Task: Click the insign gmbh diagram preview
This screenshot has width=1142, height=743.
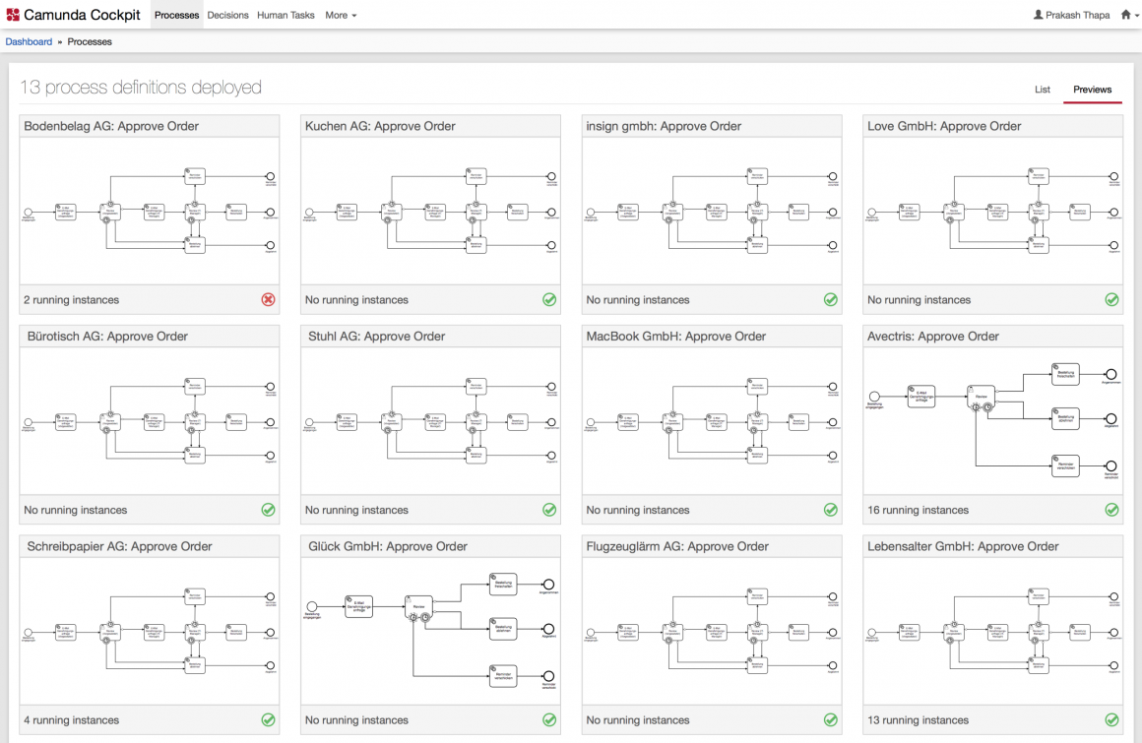Action: coord(712,211)
